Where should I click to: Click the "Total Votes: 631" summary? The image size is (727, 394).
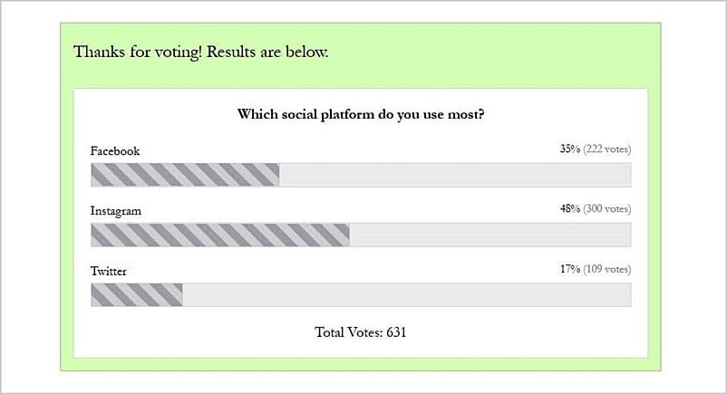point(360,332)
